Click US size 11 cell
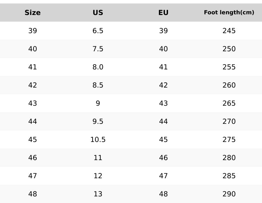 [x=98, y=158]
